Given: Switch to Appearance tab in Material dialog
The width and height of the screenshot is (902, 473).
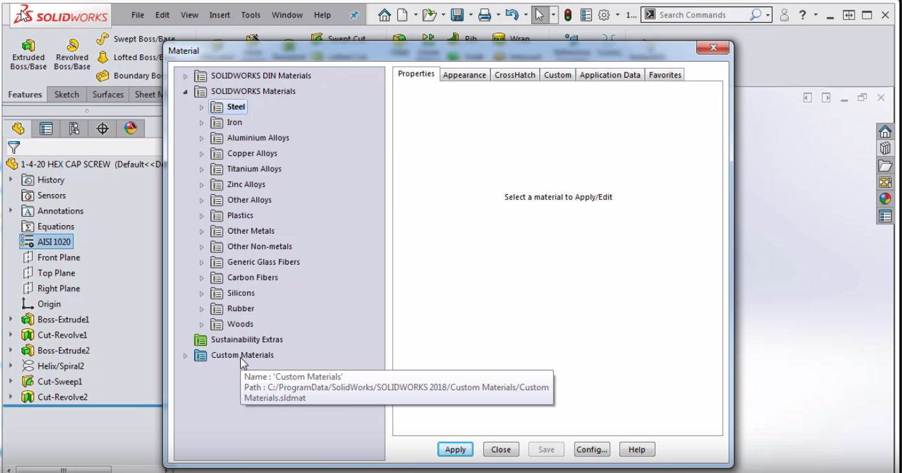Looking at the screenshot, I should click(465, 75).
